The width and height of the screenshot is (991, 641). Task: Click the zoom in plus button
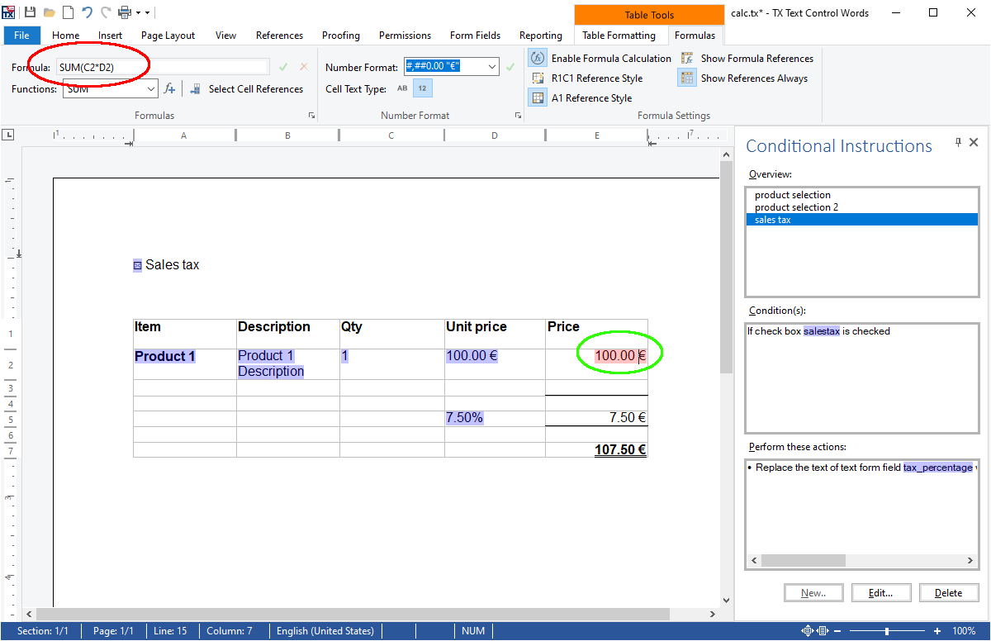pyautogui.click(x=936, y=631)
